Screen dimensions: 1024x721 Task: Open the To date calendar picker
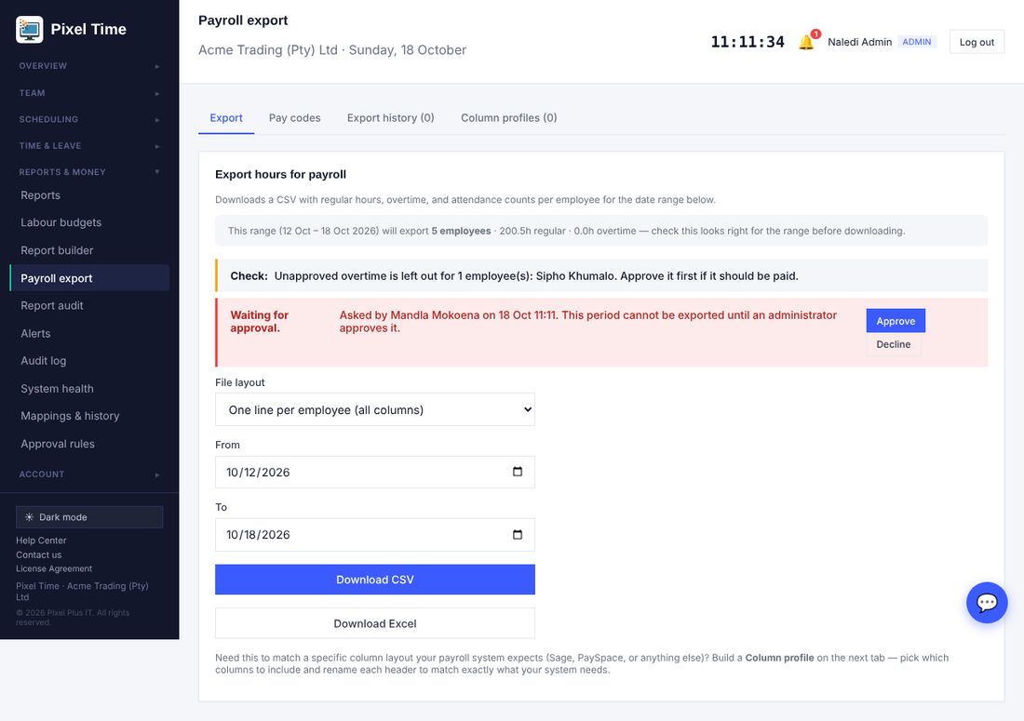[x=518, y=534]
